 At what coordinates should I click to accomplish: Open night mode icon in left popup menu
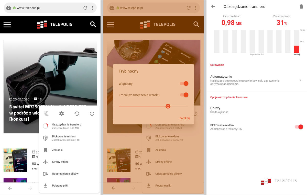click(x=46, y=114)
